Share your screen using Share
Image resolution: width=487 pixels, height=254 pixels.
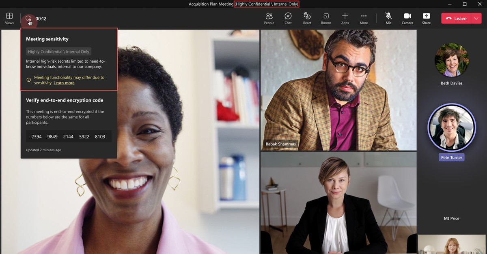(426, 18)
